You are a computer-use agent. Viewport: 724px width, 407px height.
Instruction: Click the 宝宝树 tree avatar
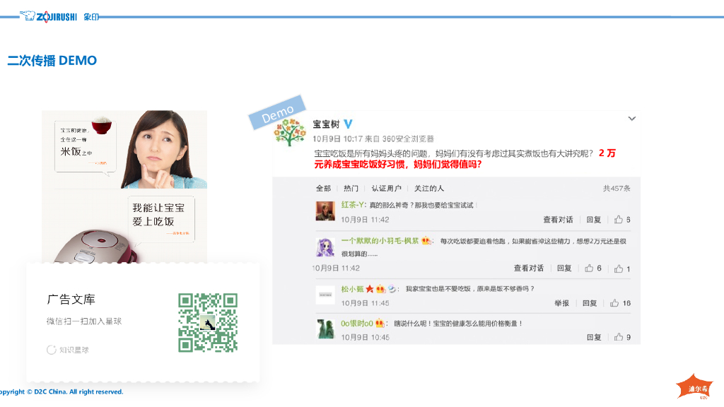coord(290,132)
